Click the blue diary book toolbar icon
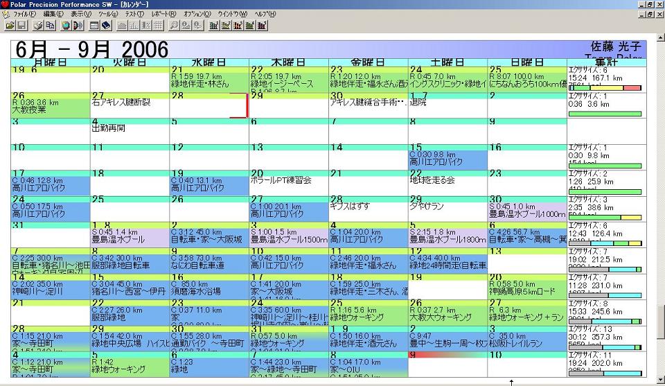Image resolution: width=665 pixels, height=386 pixels. coord(106,26)
